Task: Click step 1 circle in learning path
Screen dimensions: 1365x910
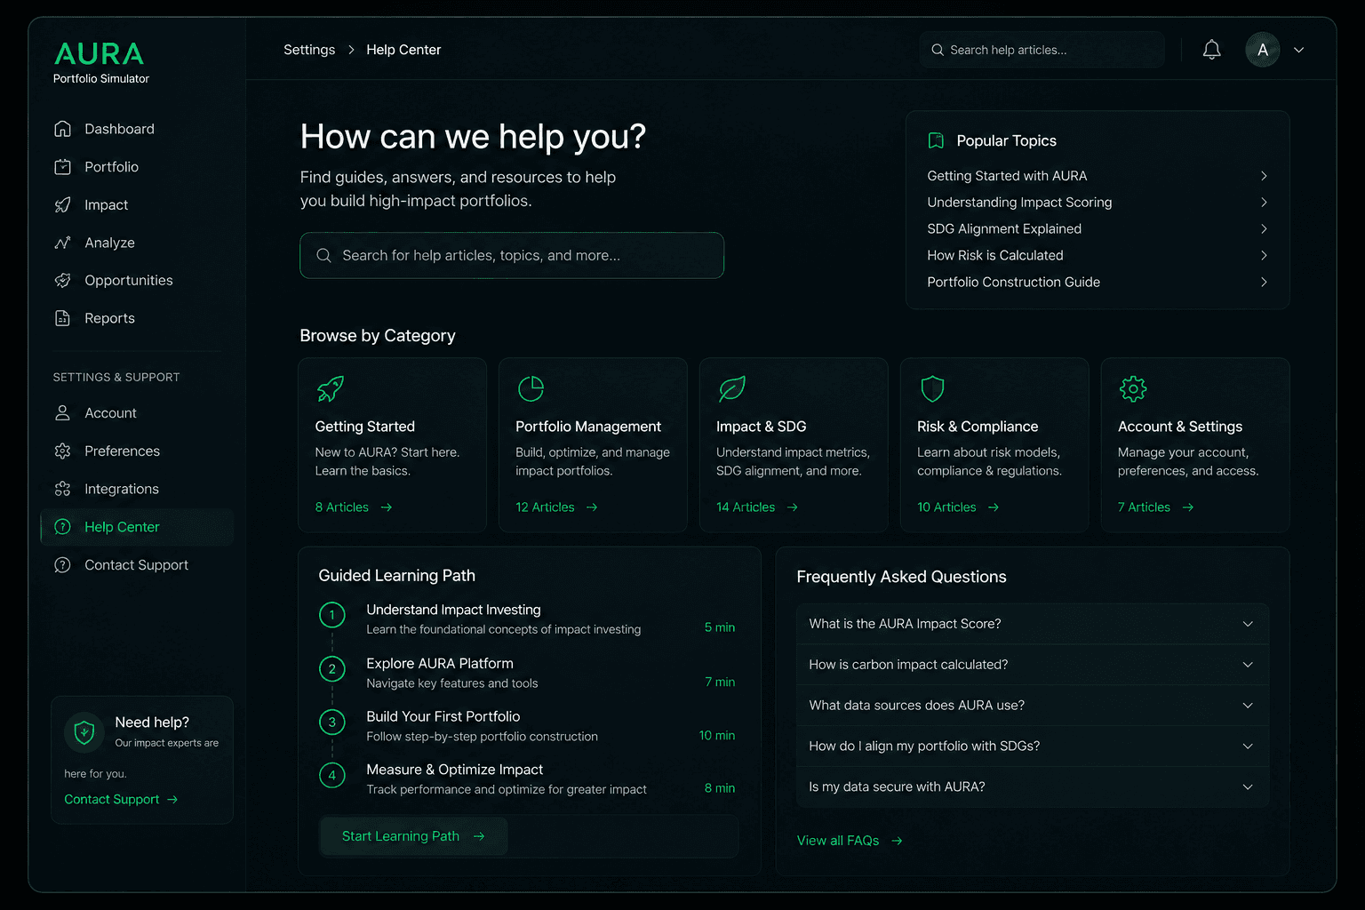Action: (x=332, y=615)
